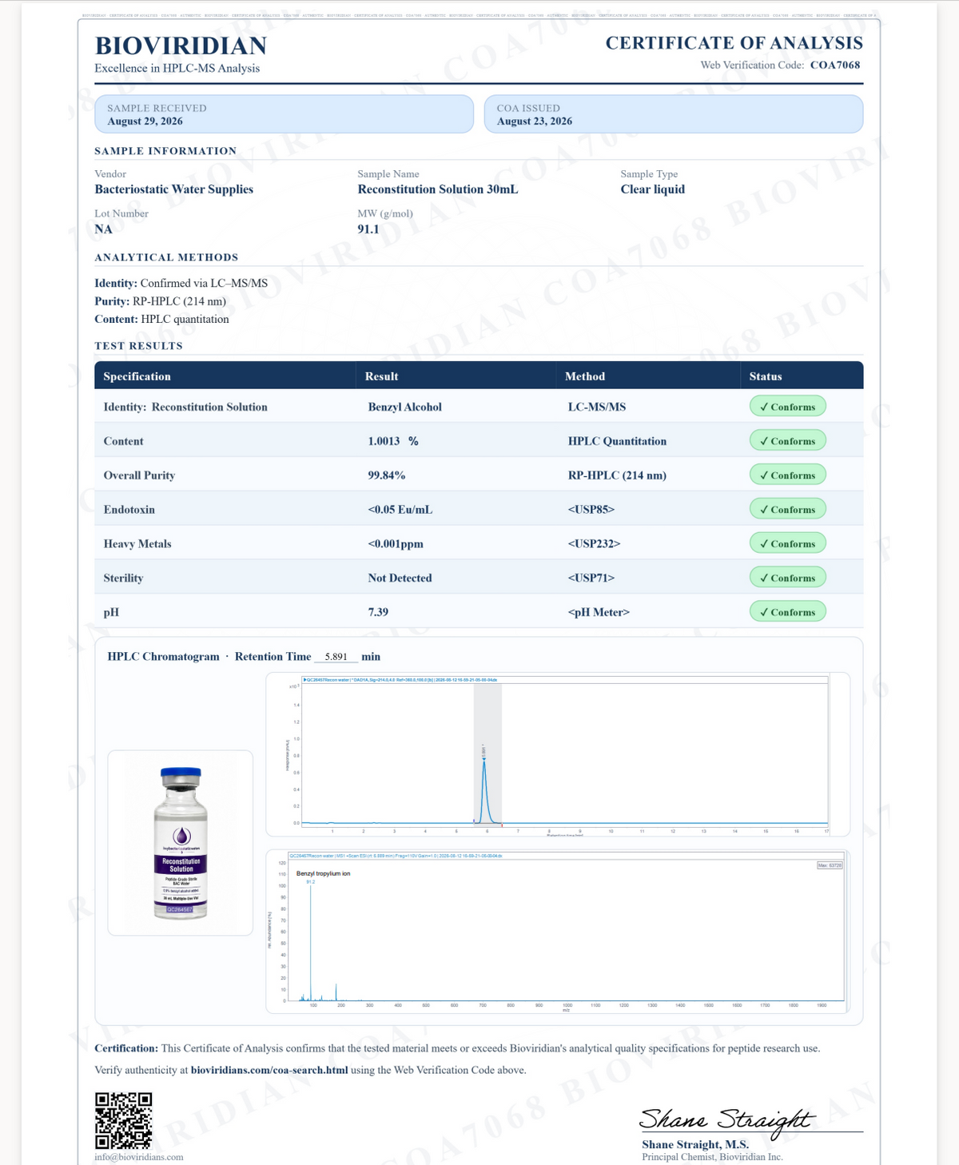Click the BIOVIRIDIAN logo heading
Image resolution: width=959 pixels, height=1165 pixels.
[x=181, y=46]
